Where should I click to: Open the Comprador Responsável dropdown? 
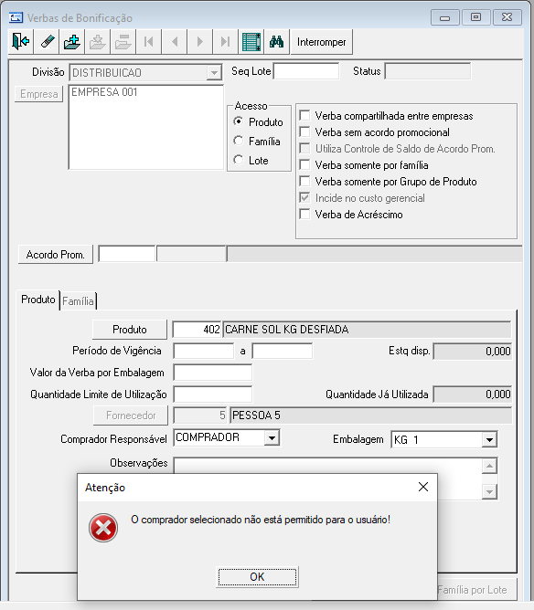pos(272,438)
